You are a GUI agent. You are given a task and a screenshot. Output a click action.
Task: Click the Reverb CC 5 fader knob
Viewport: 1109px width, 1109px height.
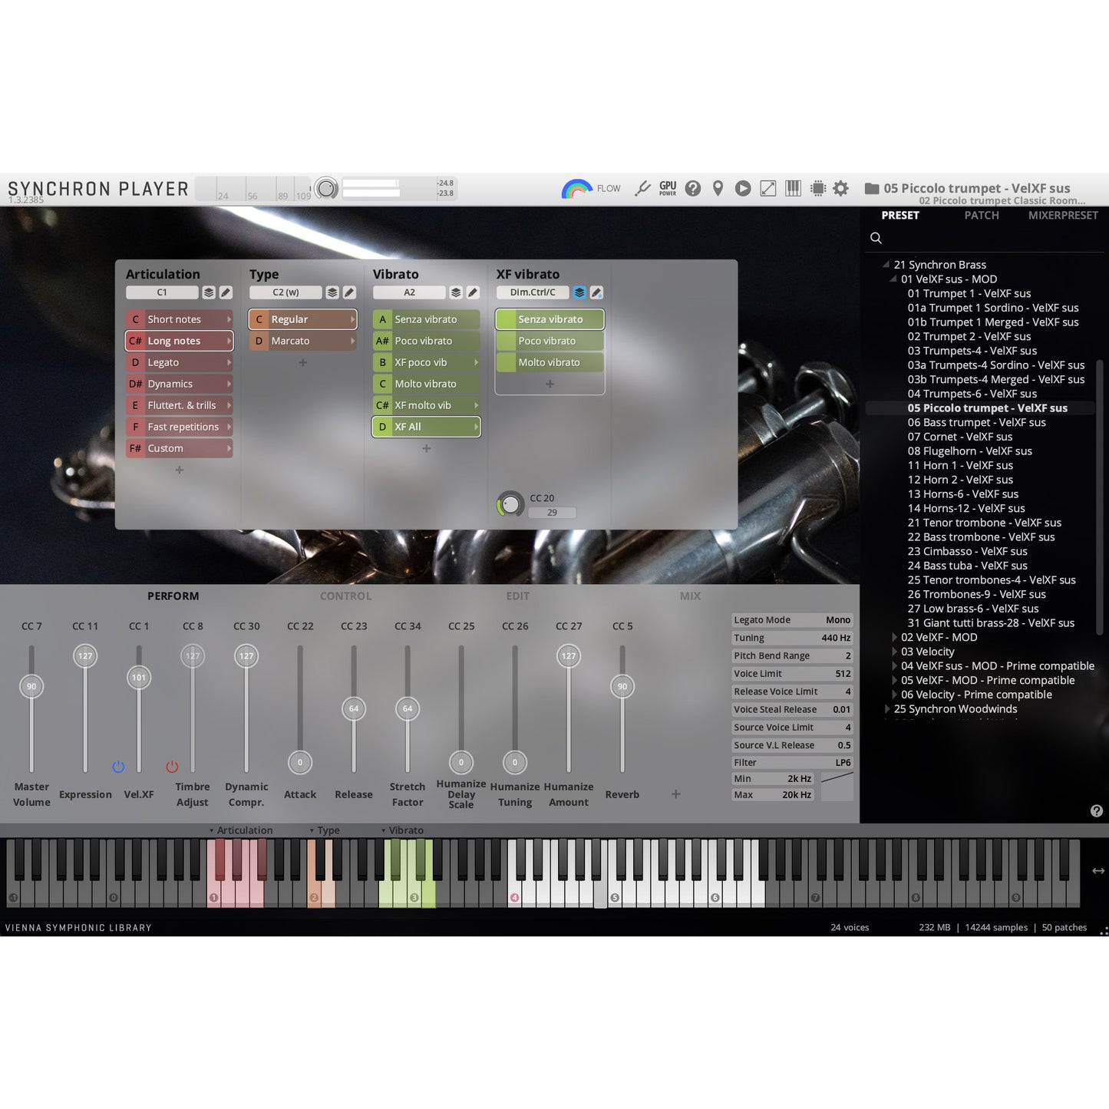622,687
